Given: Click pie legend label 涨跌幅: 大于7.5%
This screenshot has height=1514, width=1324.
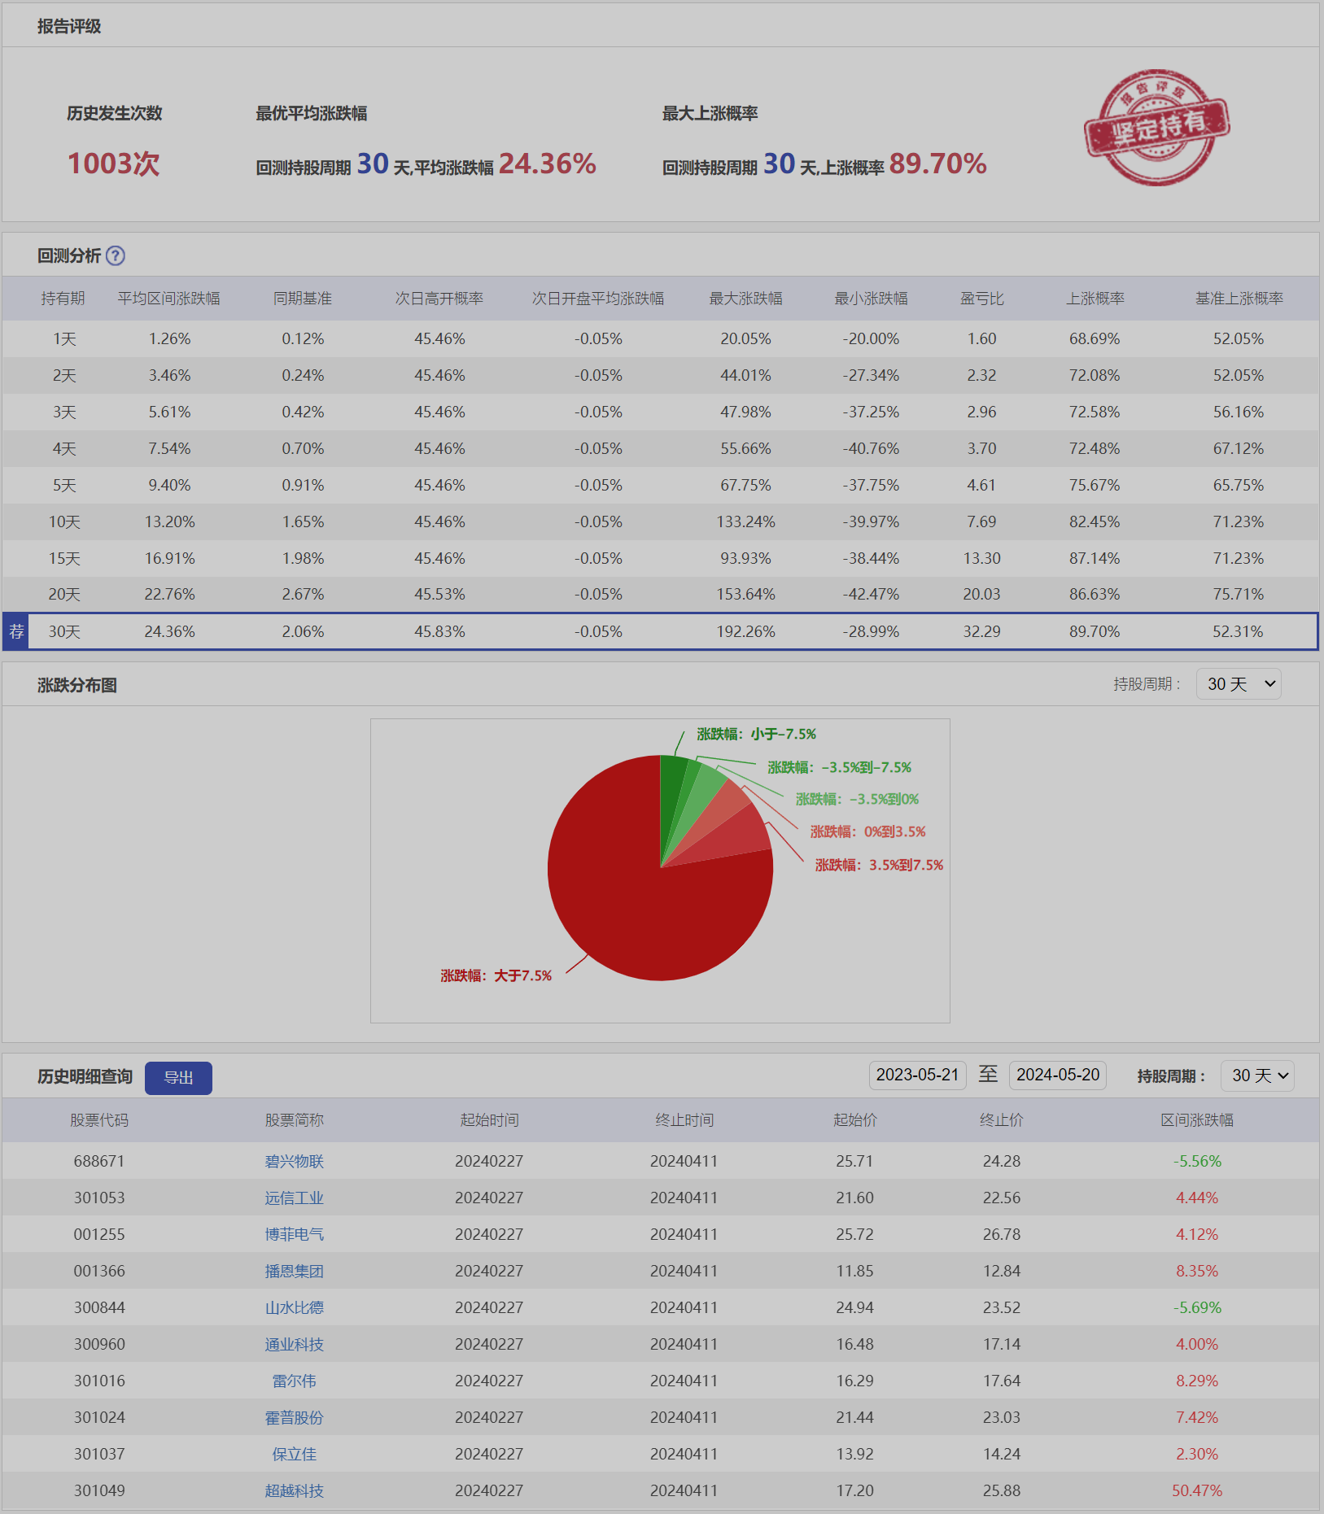Looking at the screenshot, I should point(496,975).
